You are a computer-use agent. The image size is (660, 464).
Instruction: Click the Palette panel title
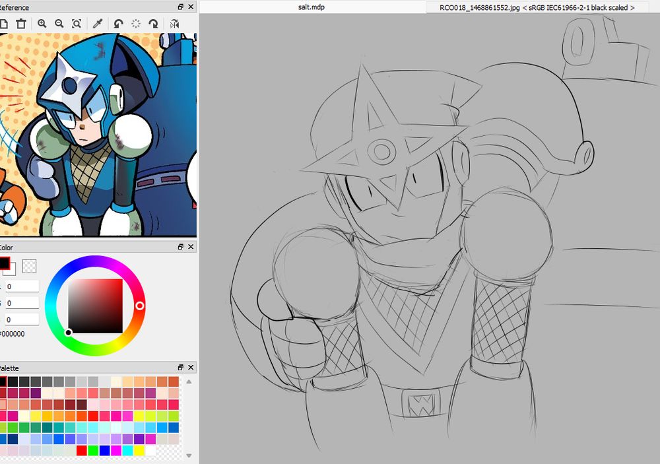[x=9, y=368]
